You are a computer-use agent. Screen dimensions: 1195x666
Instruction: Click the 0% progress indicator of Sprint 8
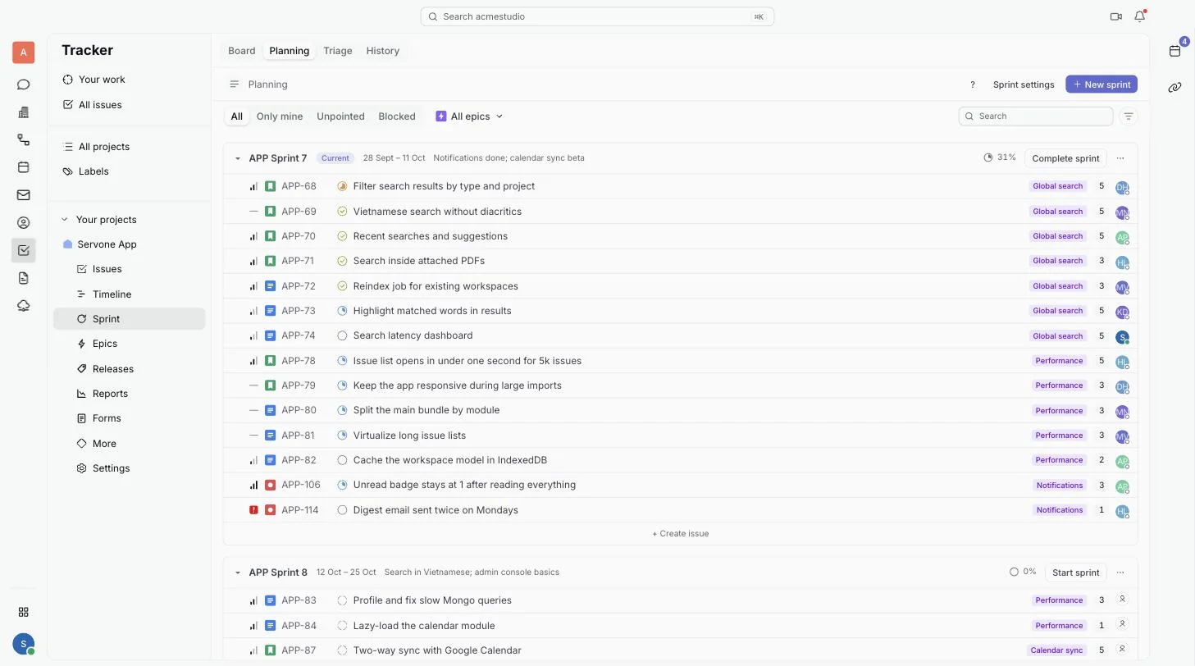point(1023,572)
